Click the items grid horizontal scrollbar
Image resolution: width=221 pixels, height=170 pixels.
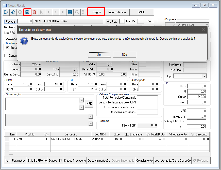pyautogui.click(x=107, y=154)
